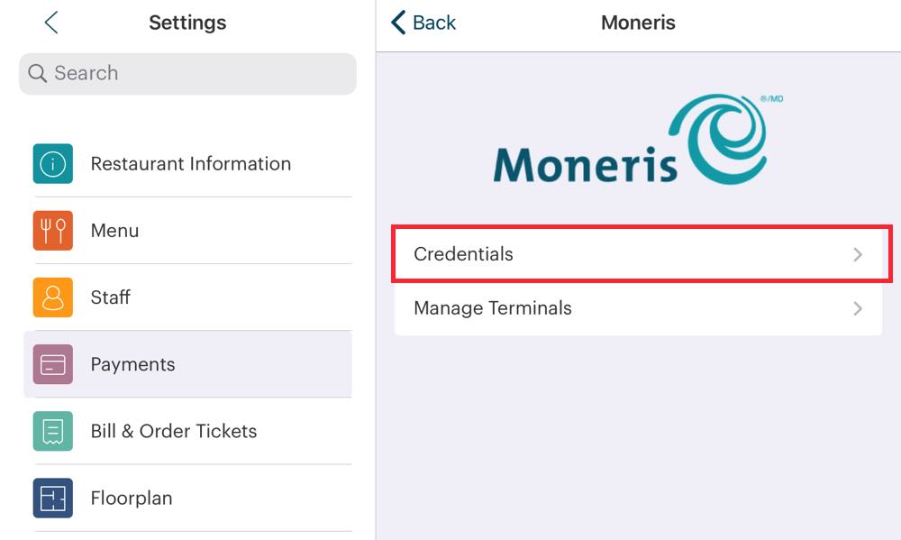Image resolution: width=901 pixels, height=540 pixels.
Task: Select the Restaurant Information info icon
Action: pyautogui.click(x=52, y=163)
